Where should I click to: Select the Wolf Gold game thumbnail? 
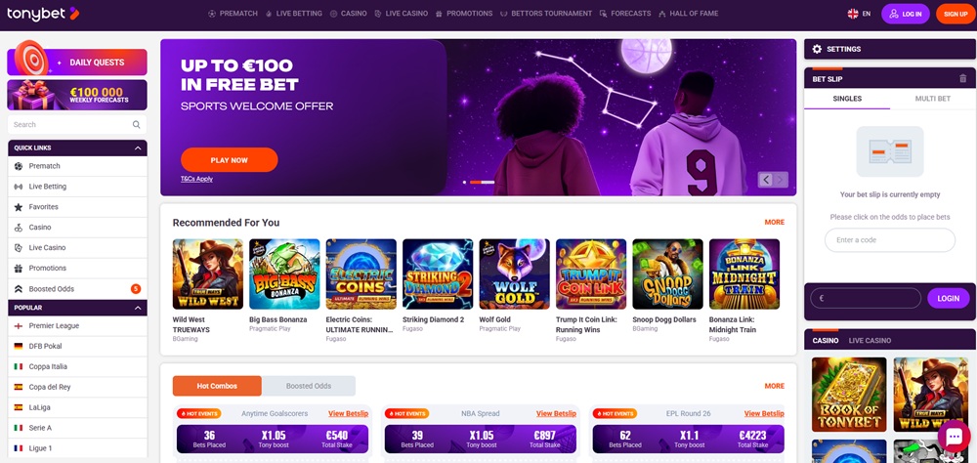(x=514, y=274)
